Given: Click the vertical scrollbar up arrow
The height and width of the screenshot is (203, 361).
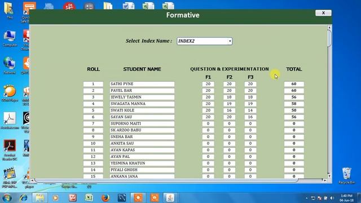Looking at the screenshot, I should pyautogui.click(x=329, y=28).
